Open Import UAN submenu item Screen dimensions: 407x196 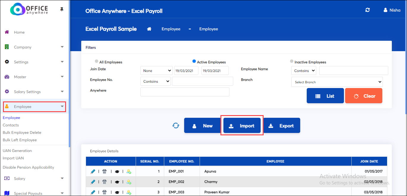[x=13, y=158]
